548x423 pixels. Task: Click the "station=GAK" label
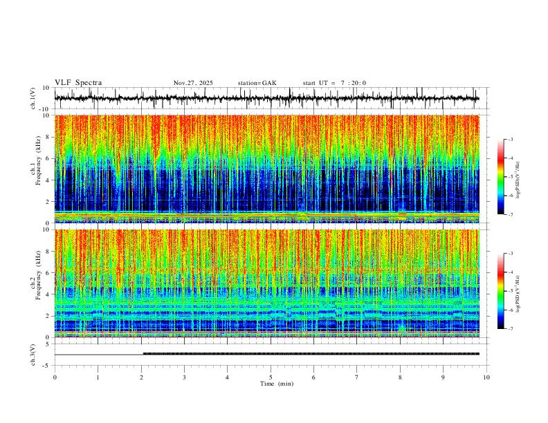click(x=257, y=83)
